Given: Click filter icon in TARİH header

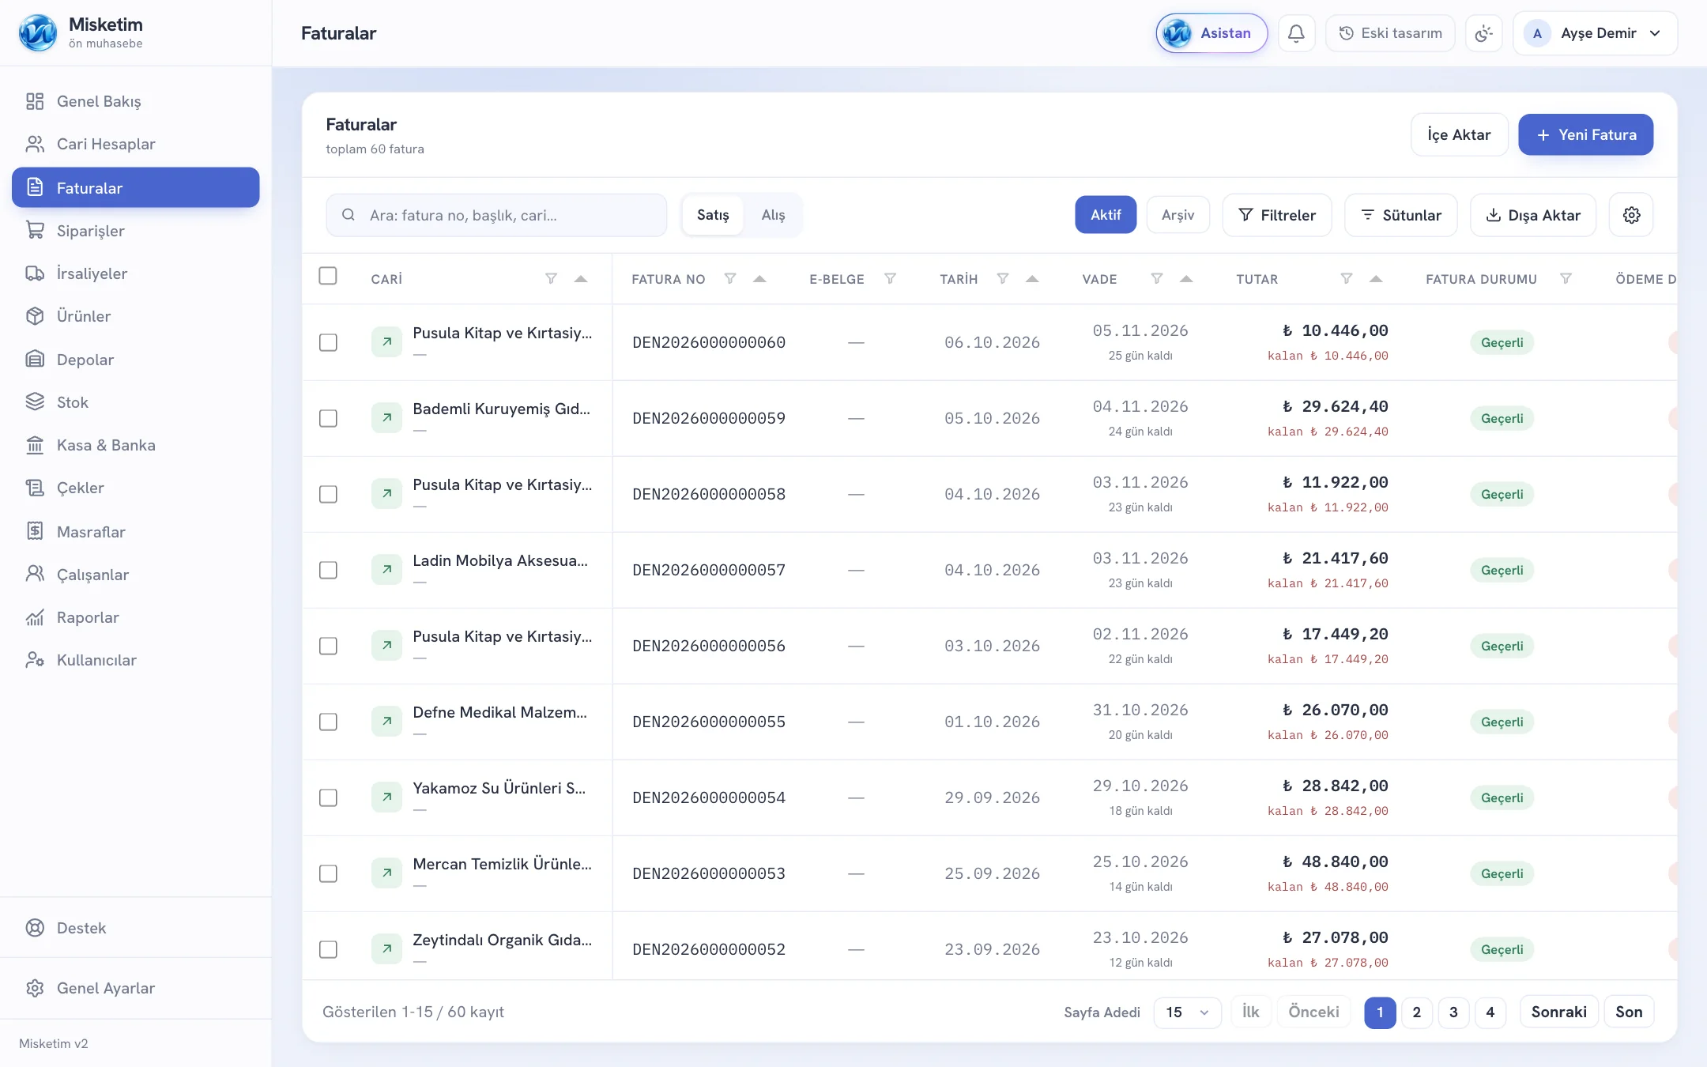Looking at the screenshot, I should pos(1002,279).
